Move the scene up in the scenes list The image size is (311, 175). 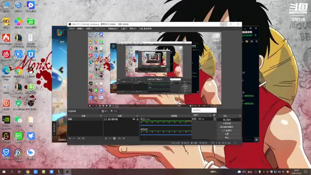(79, 138)
